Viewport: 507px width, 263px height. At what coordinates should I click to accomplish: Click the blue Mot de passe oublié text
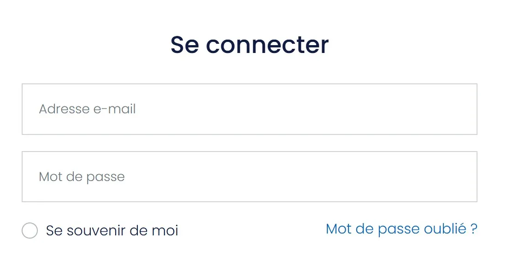click(401, 229)
